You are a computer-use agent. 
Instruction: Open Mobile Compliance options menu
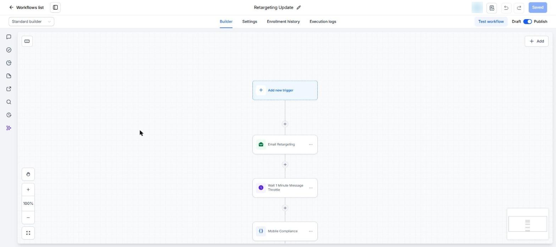coord(311,231)
